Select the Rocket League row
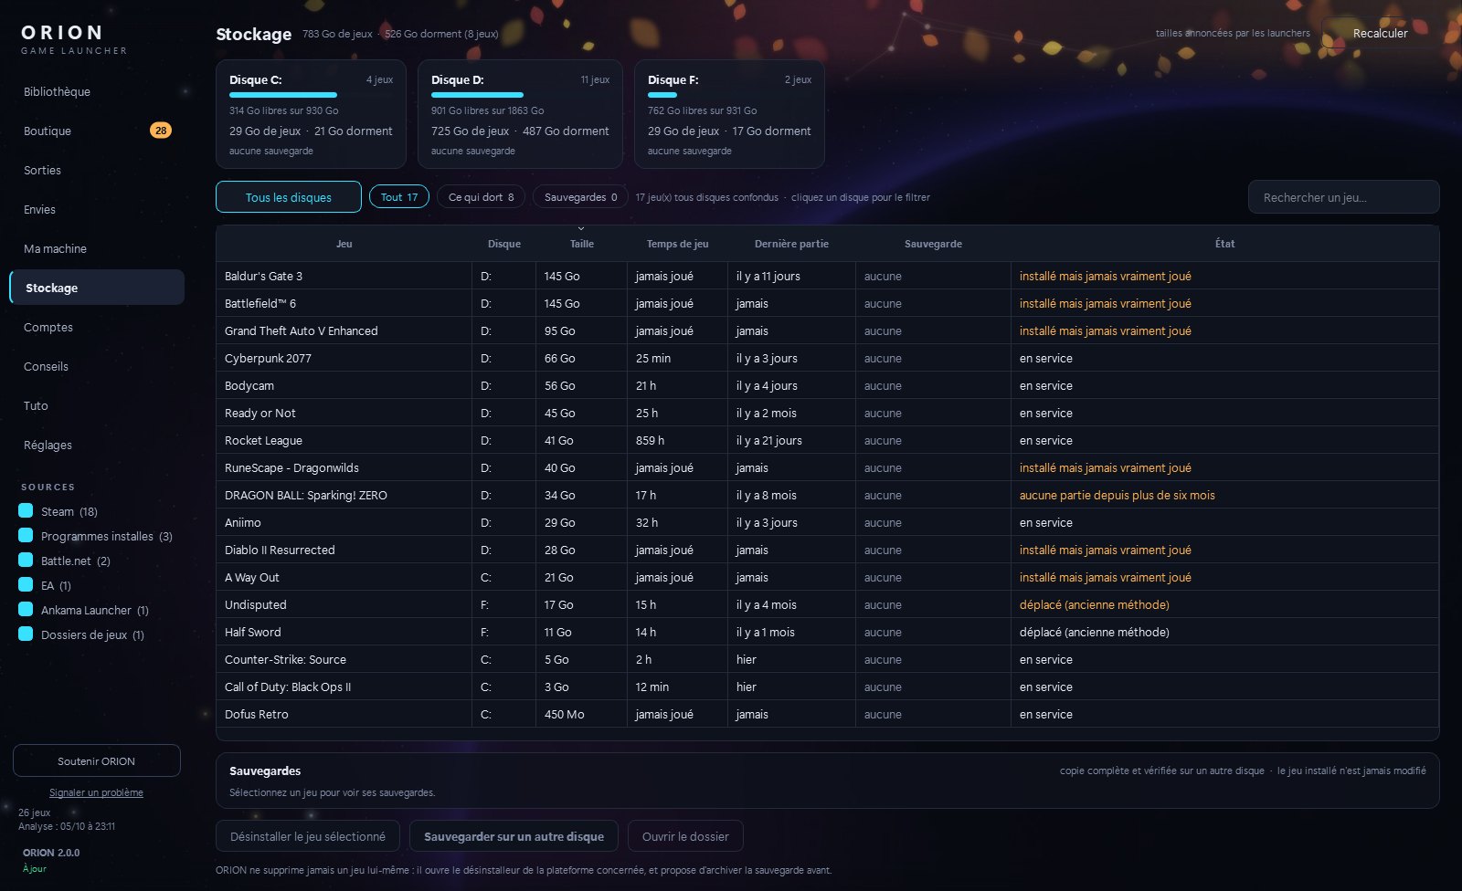Image resolution: width=1462 pixels, height=891 pixels. (x=827, y=440)
